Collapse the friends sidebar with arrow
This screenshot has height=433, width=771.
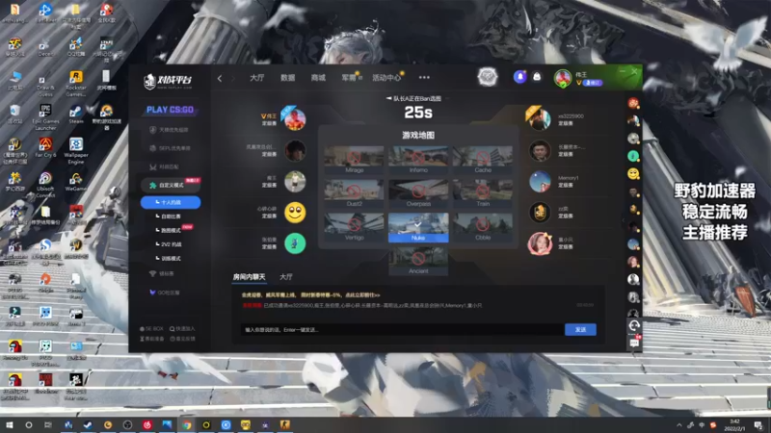point(623,220)
